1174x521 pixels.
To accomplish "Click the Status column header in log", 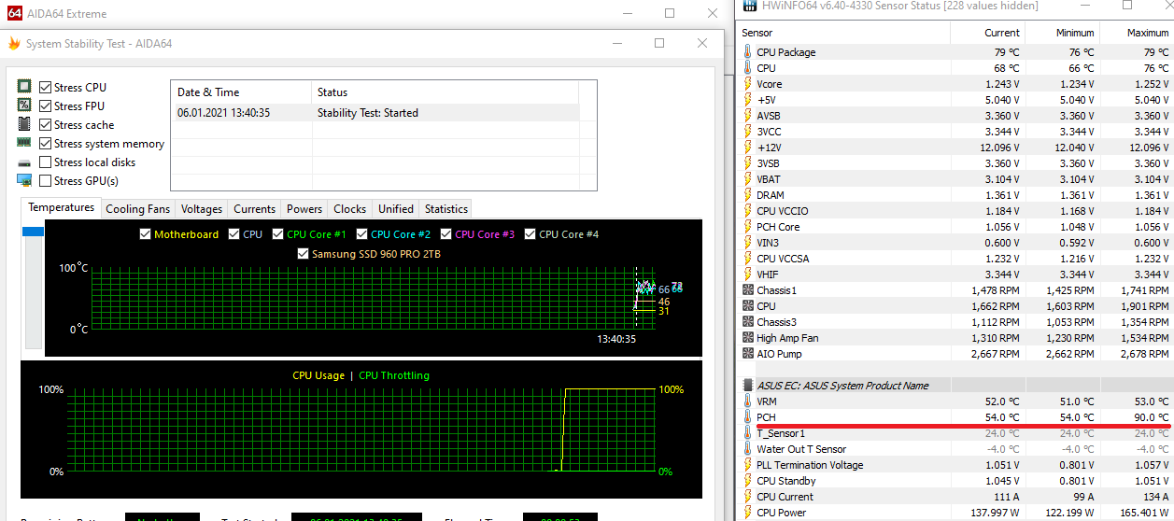I will pyautogui.click(x=445, y=92).
